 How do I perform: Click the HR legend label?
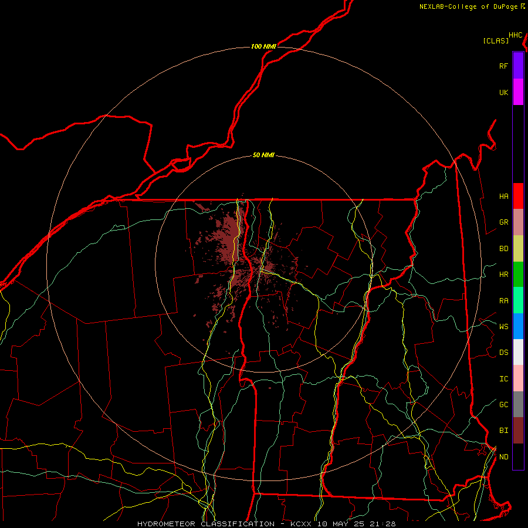click(x=503, y=275)
